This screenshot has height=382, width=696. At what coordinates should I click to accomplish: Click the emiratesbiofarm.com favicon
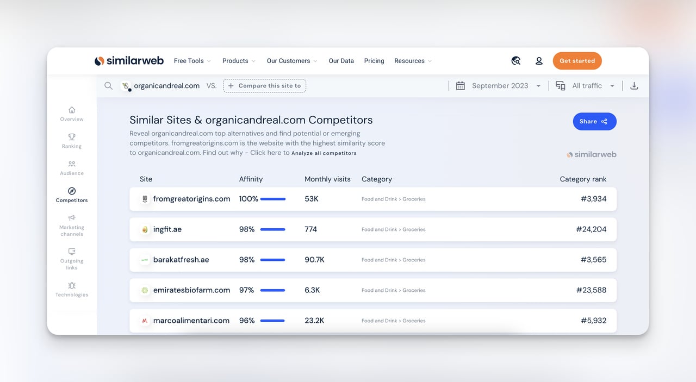[145, 290]
